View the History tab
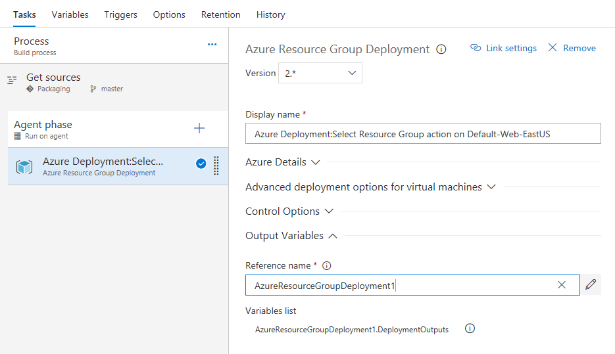 pyautogui.click(x=270, y=14)
